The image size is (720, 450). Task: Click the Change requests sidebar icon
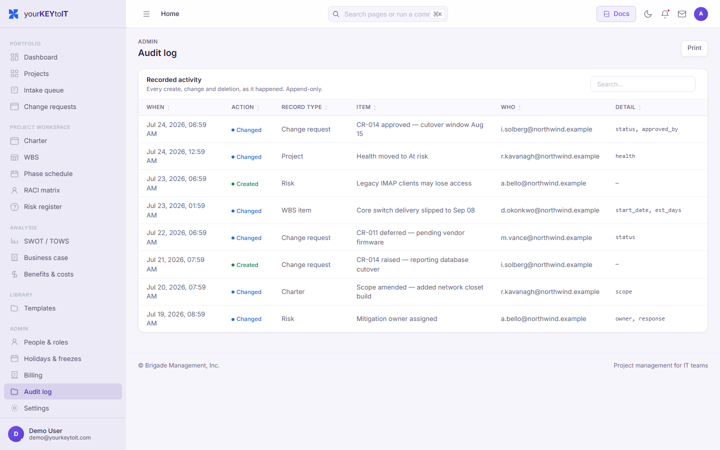pos(14,106)
